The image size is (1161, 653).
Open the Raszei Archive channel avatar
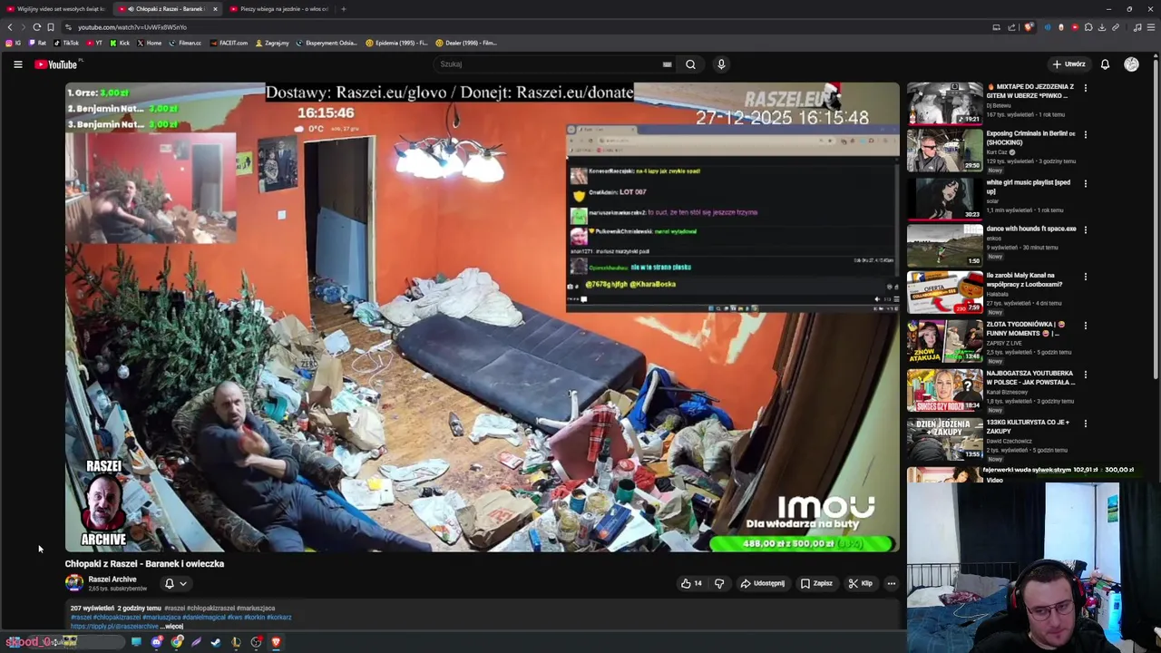(74, 583)
